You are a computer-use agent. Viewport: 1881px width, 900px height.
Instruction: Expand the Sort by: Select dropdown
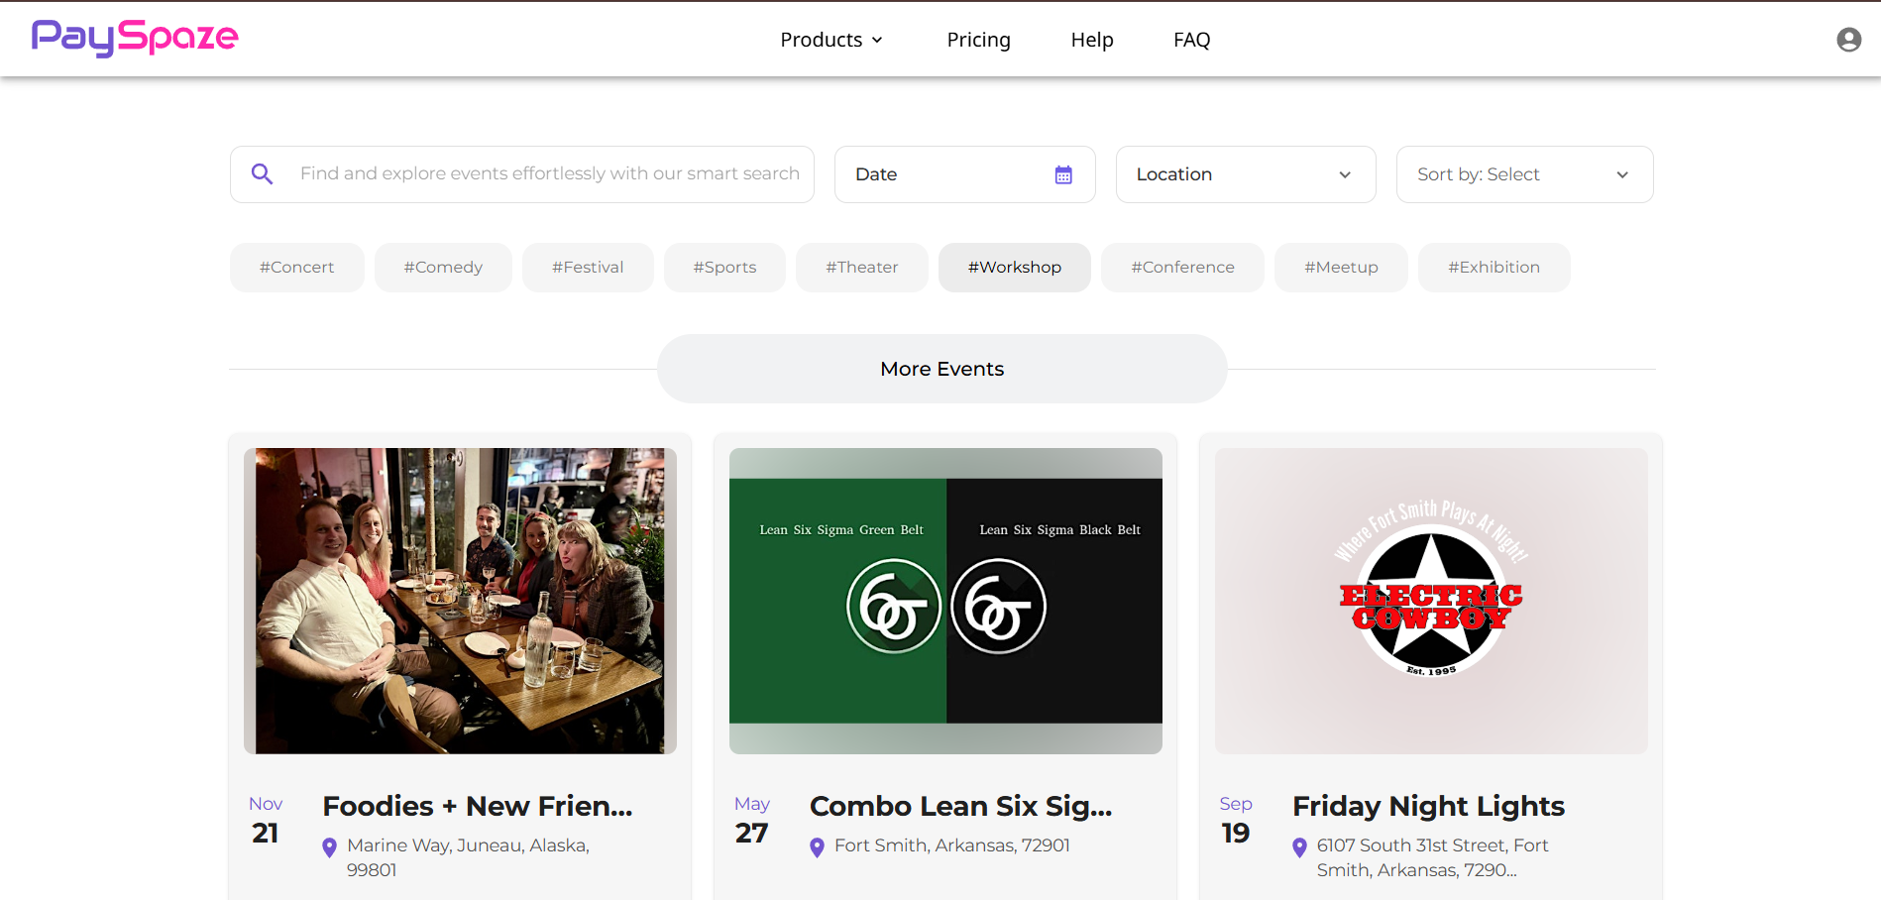(1523, 174)
